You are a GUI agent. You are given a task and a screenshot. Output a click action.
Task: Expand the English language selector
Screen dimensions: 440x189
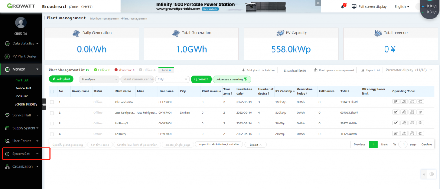pyautogui.click(x=402, y=6)
